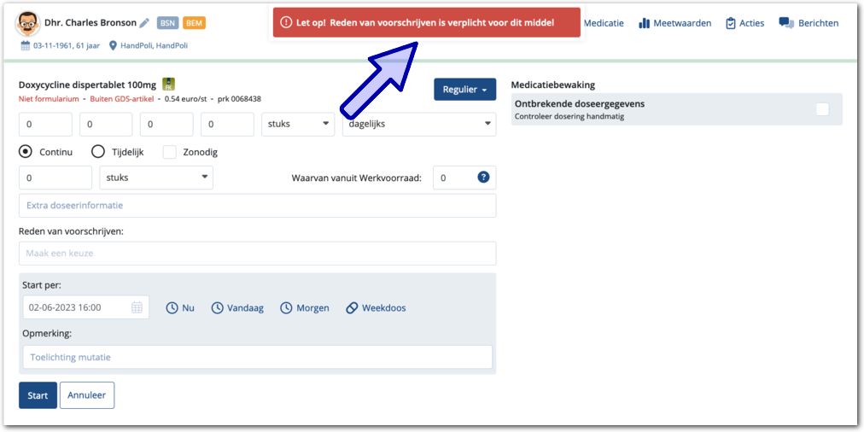864x432 pixels.
Task: Click the blue question mark help icon
Action: (x=483, y=178)
